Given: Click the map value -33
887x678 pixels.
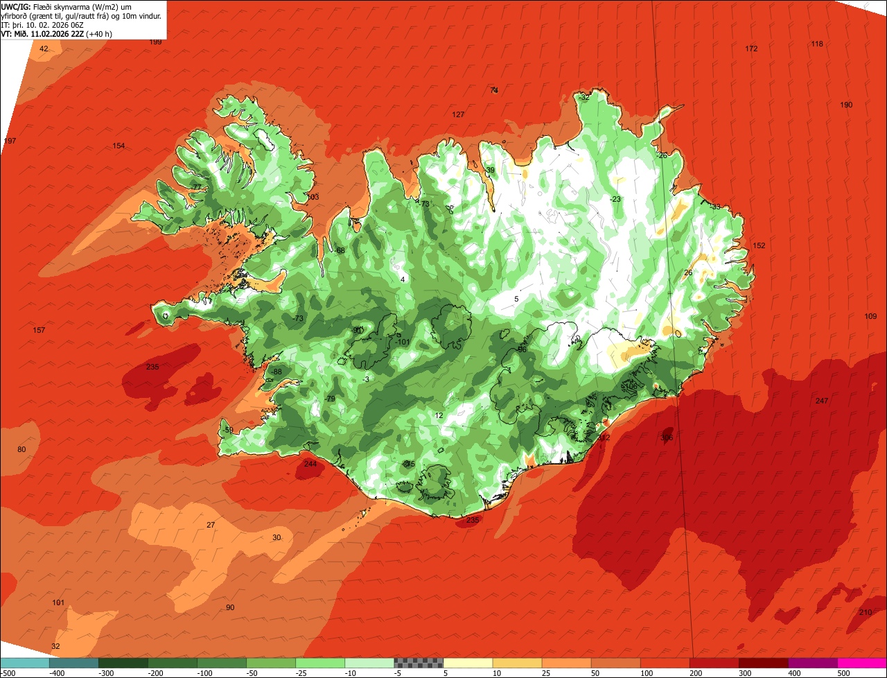Looking at the screenshot, I should coord(714,206).
